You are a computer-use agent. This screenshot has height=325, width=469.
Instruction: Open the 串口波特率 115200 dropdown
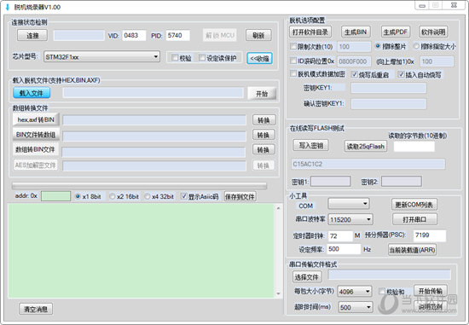tap(350, 219)
